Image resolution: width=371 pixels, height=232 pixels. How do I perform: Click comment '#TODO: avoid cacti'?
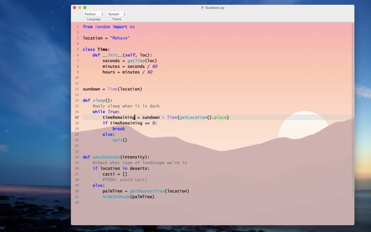pos(125,180)
